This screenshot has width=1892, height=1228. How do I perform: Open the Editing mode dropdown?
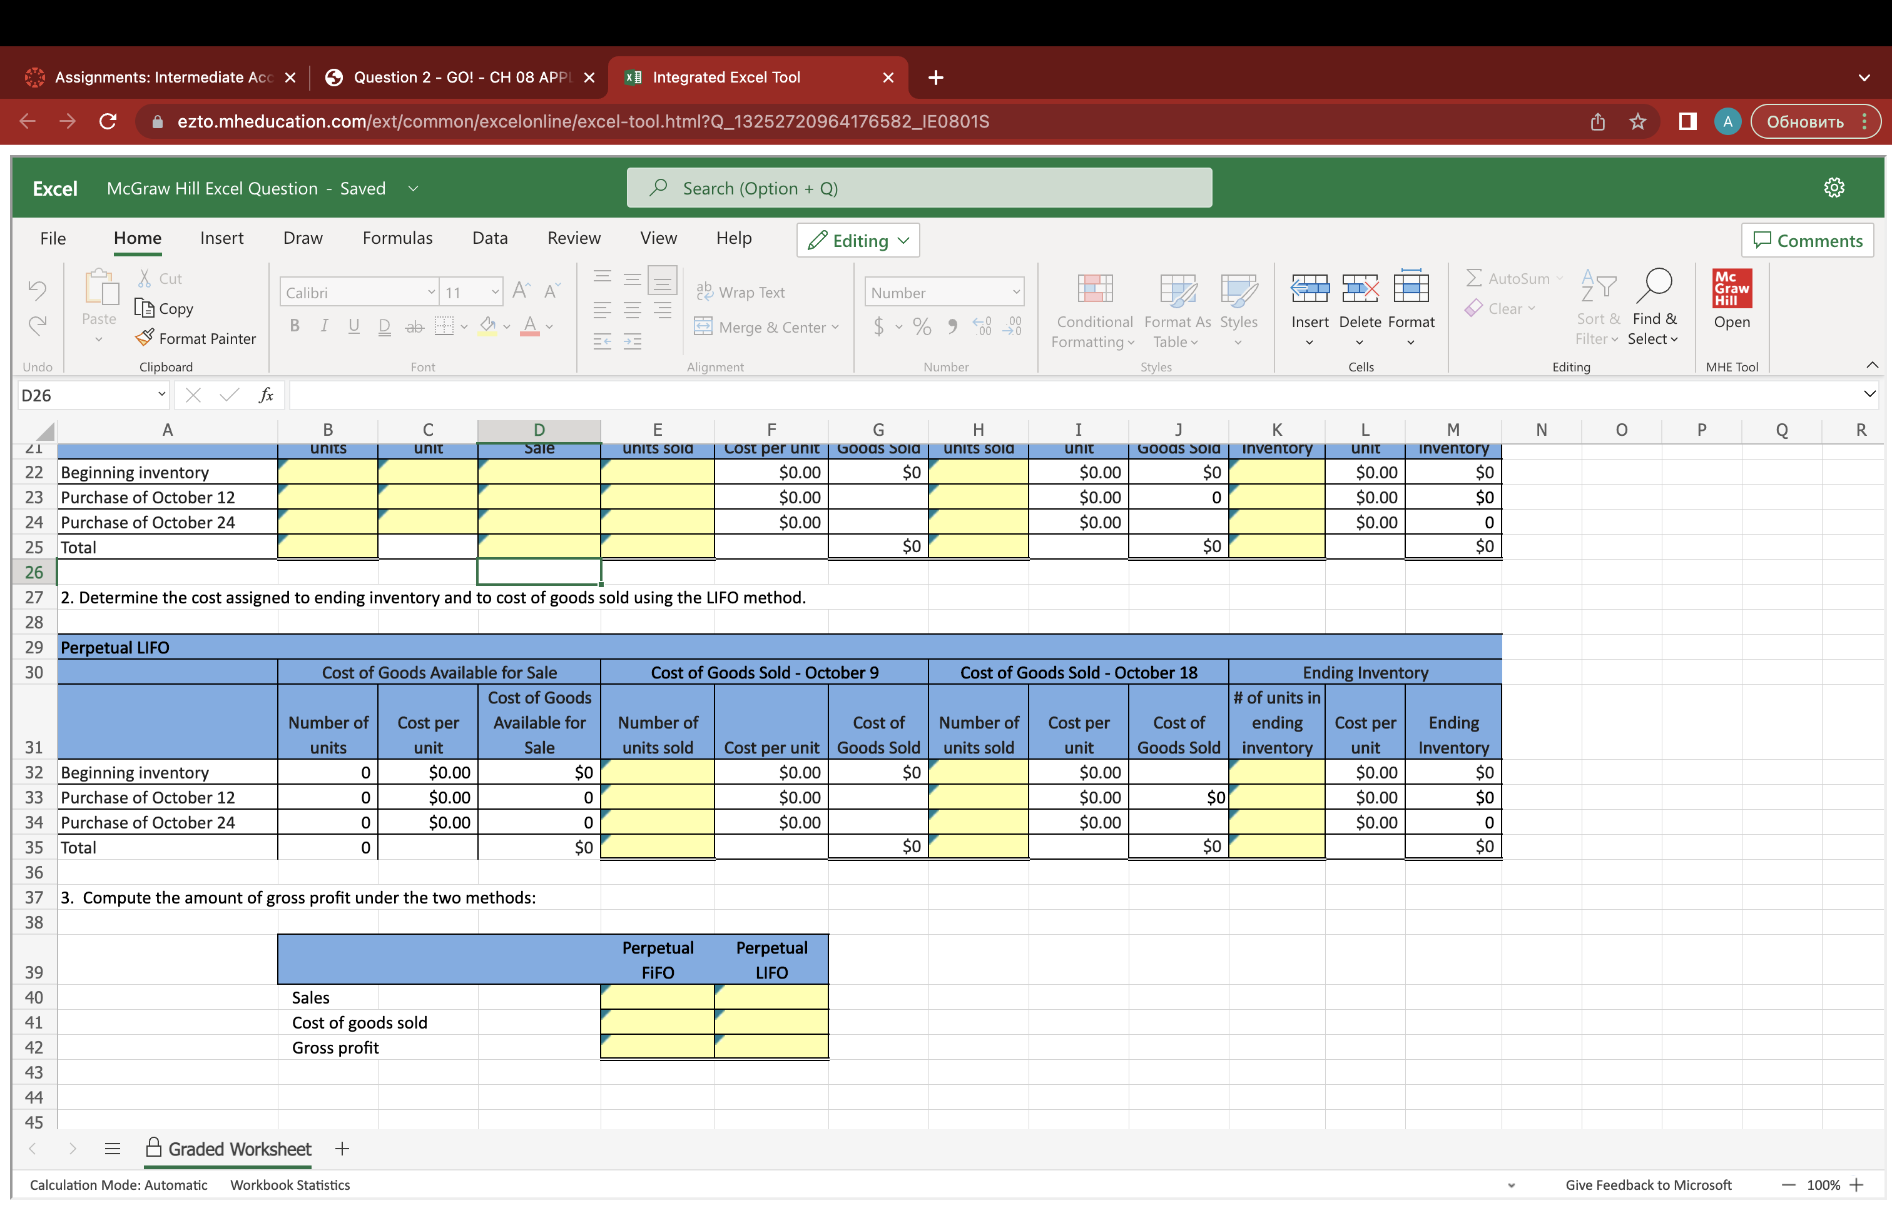858,241
